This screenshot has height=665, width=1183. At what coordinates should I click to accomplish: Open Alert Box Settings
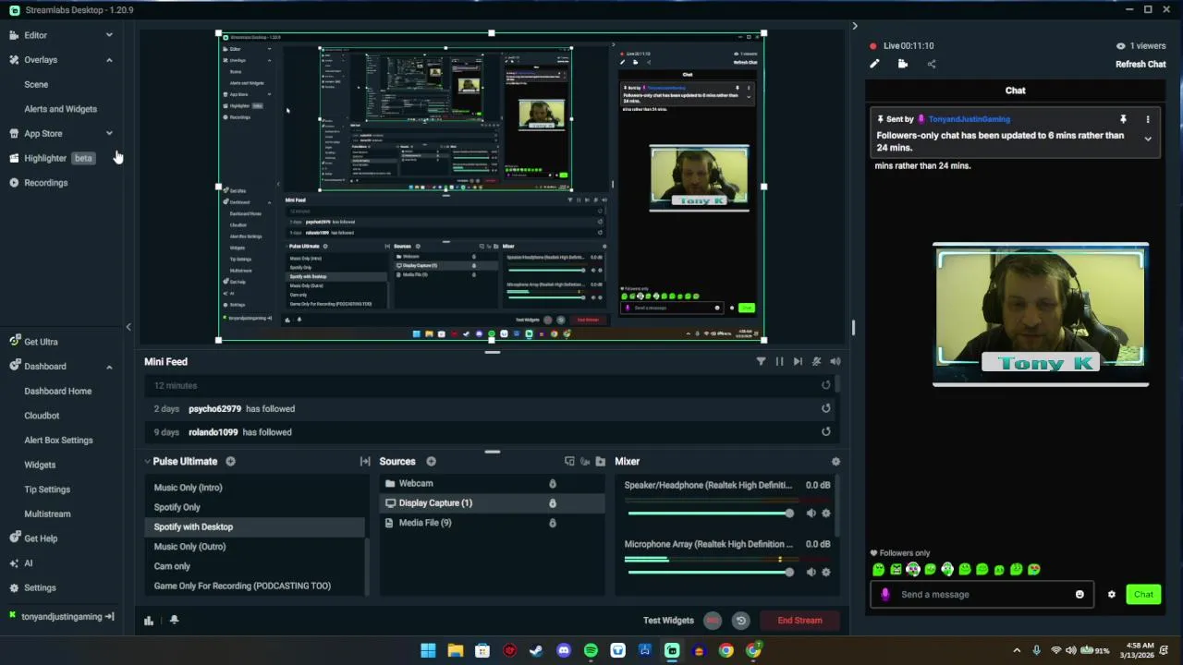click(58, 441)
